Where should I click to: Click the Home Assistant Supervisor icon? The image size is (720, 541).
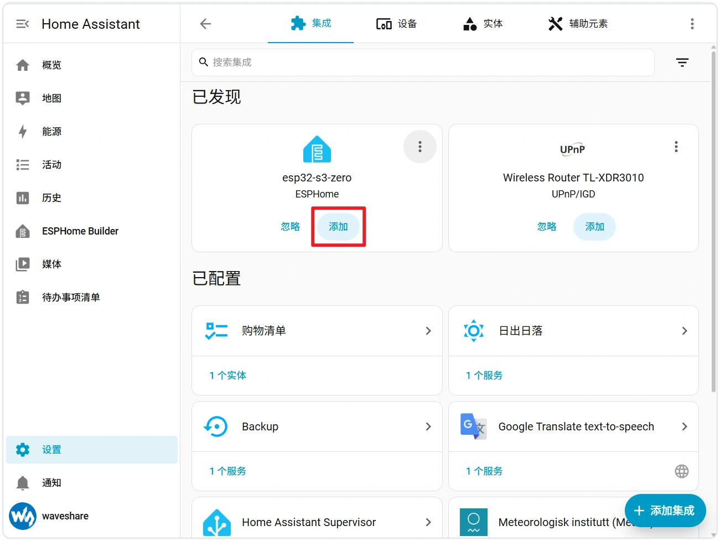(x=217, y=523)
